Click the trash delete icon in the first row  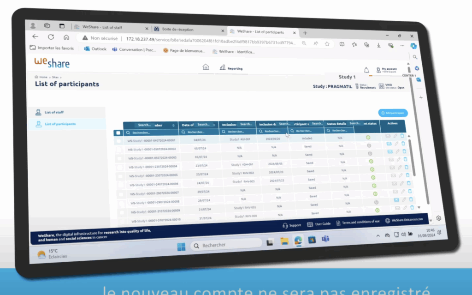click(x=402, y=136)
